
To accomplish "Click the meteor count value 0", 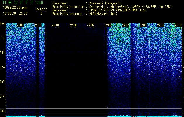I will 42,13.
